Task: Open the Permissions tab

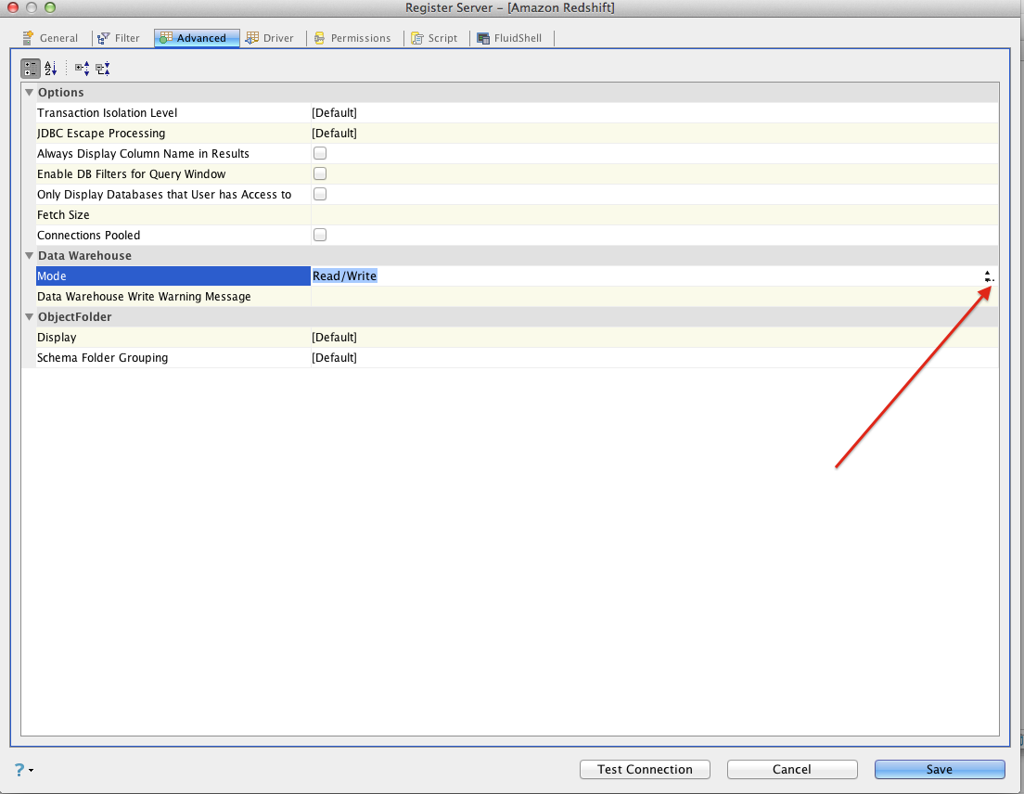Action: pyautogui.click(x=352, y=38)
